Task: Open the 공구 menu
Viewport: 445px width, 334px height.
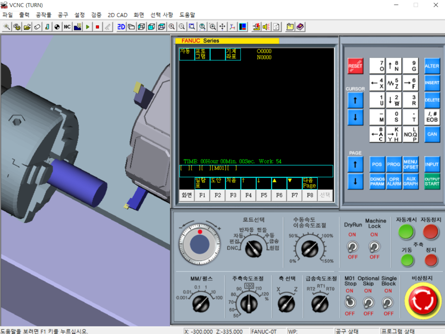Action: click(x=63, y=15)
